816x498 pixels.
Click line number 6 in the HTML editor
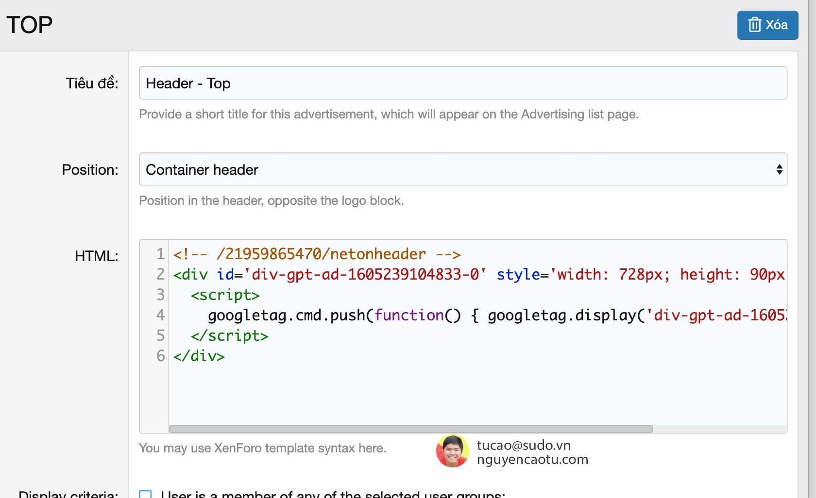point(159,356)
